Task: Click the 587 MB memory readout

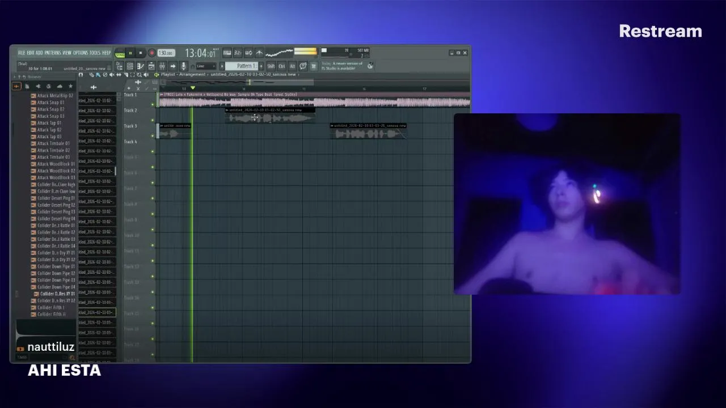Action: 363,50
